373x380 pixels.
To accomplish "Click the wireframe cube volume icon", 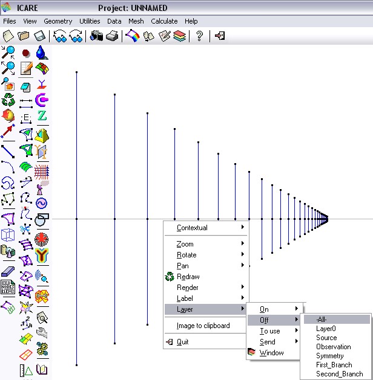I will point(8,235).
